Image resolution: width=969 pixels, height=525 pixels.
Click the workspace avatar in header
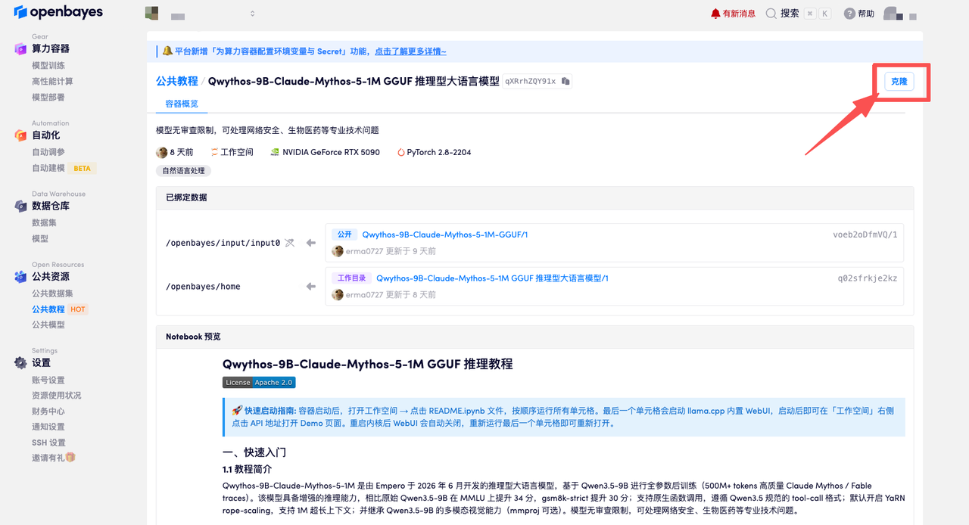tap(151, 13)
